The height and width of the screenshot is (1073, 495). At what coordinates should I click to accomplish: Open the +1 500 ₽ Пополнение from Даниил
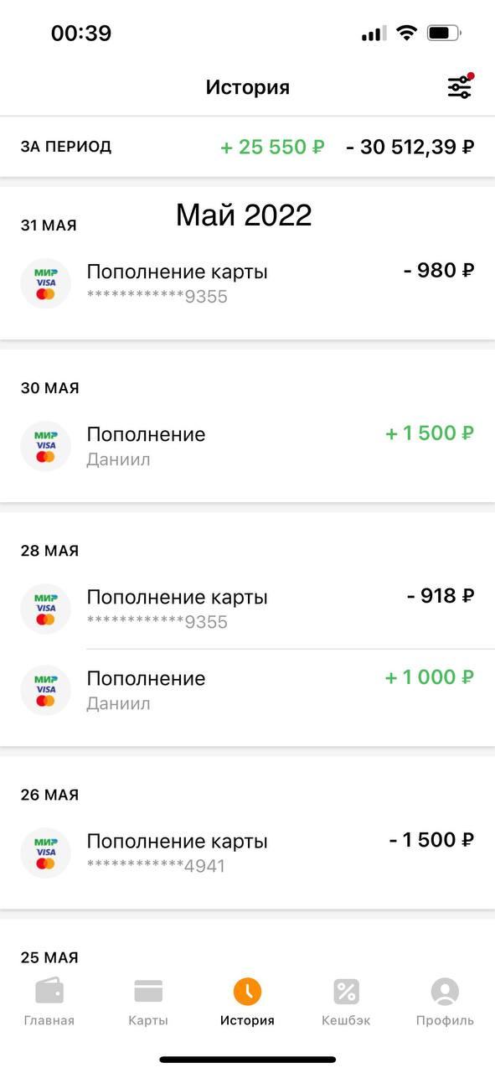click(247, 446)
